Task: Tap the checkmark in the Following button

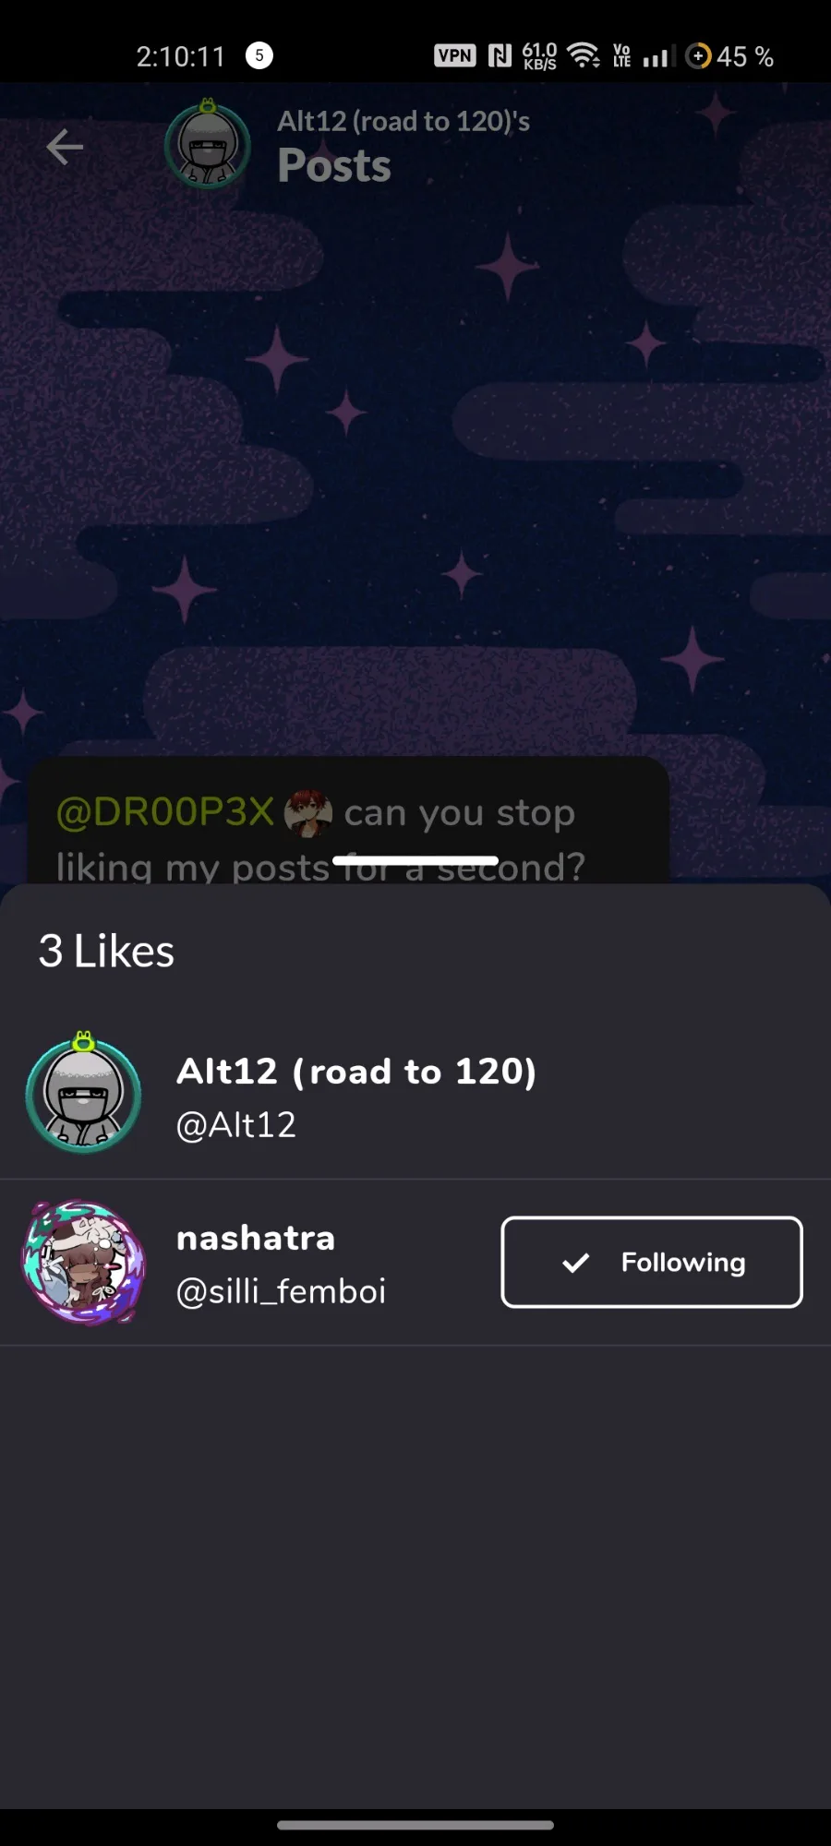Action: tap(575, 1262)
